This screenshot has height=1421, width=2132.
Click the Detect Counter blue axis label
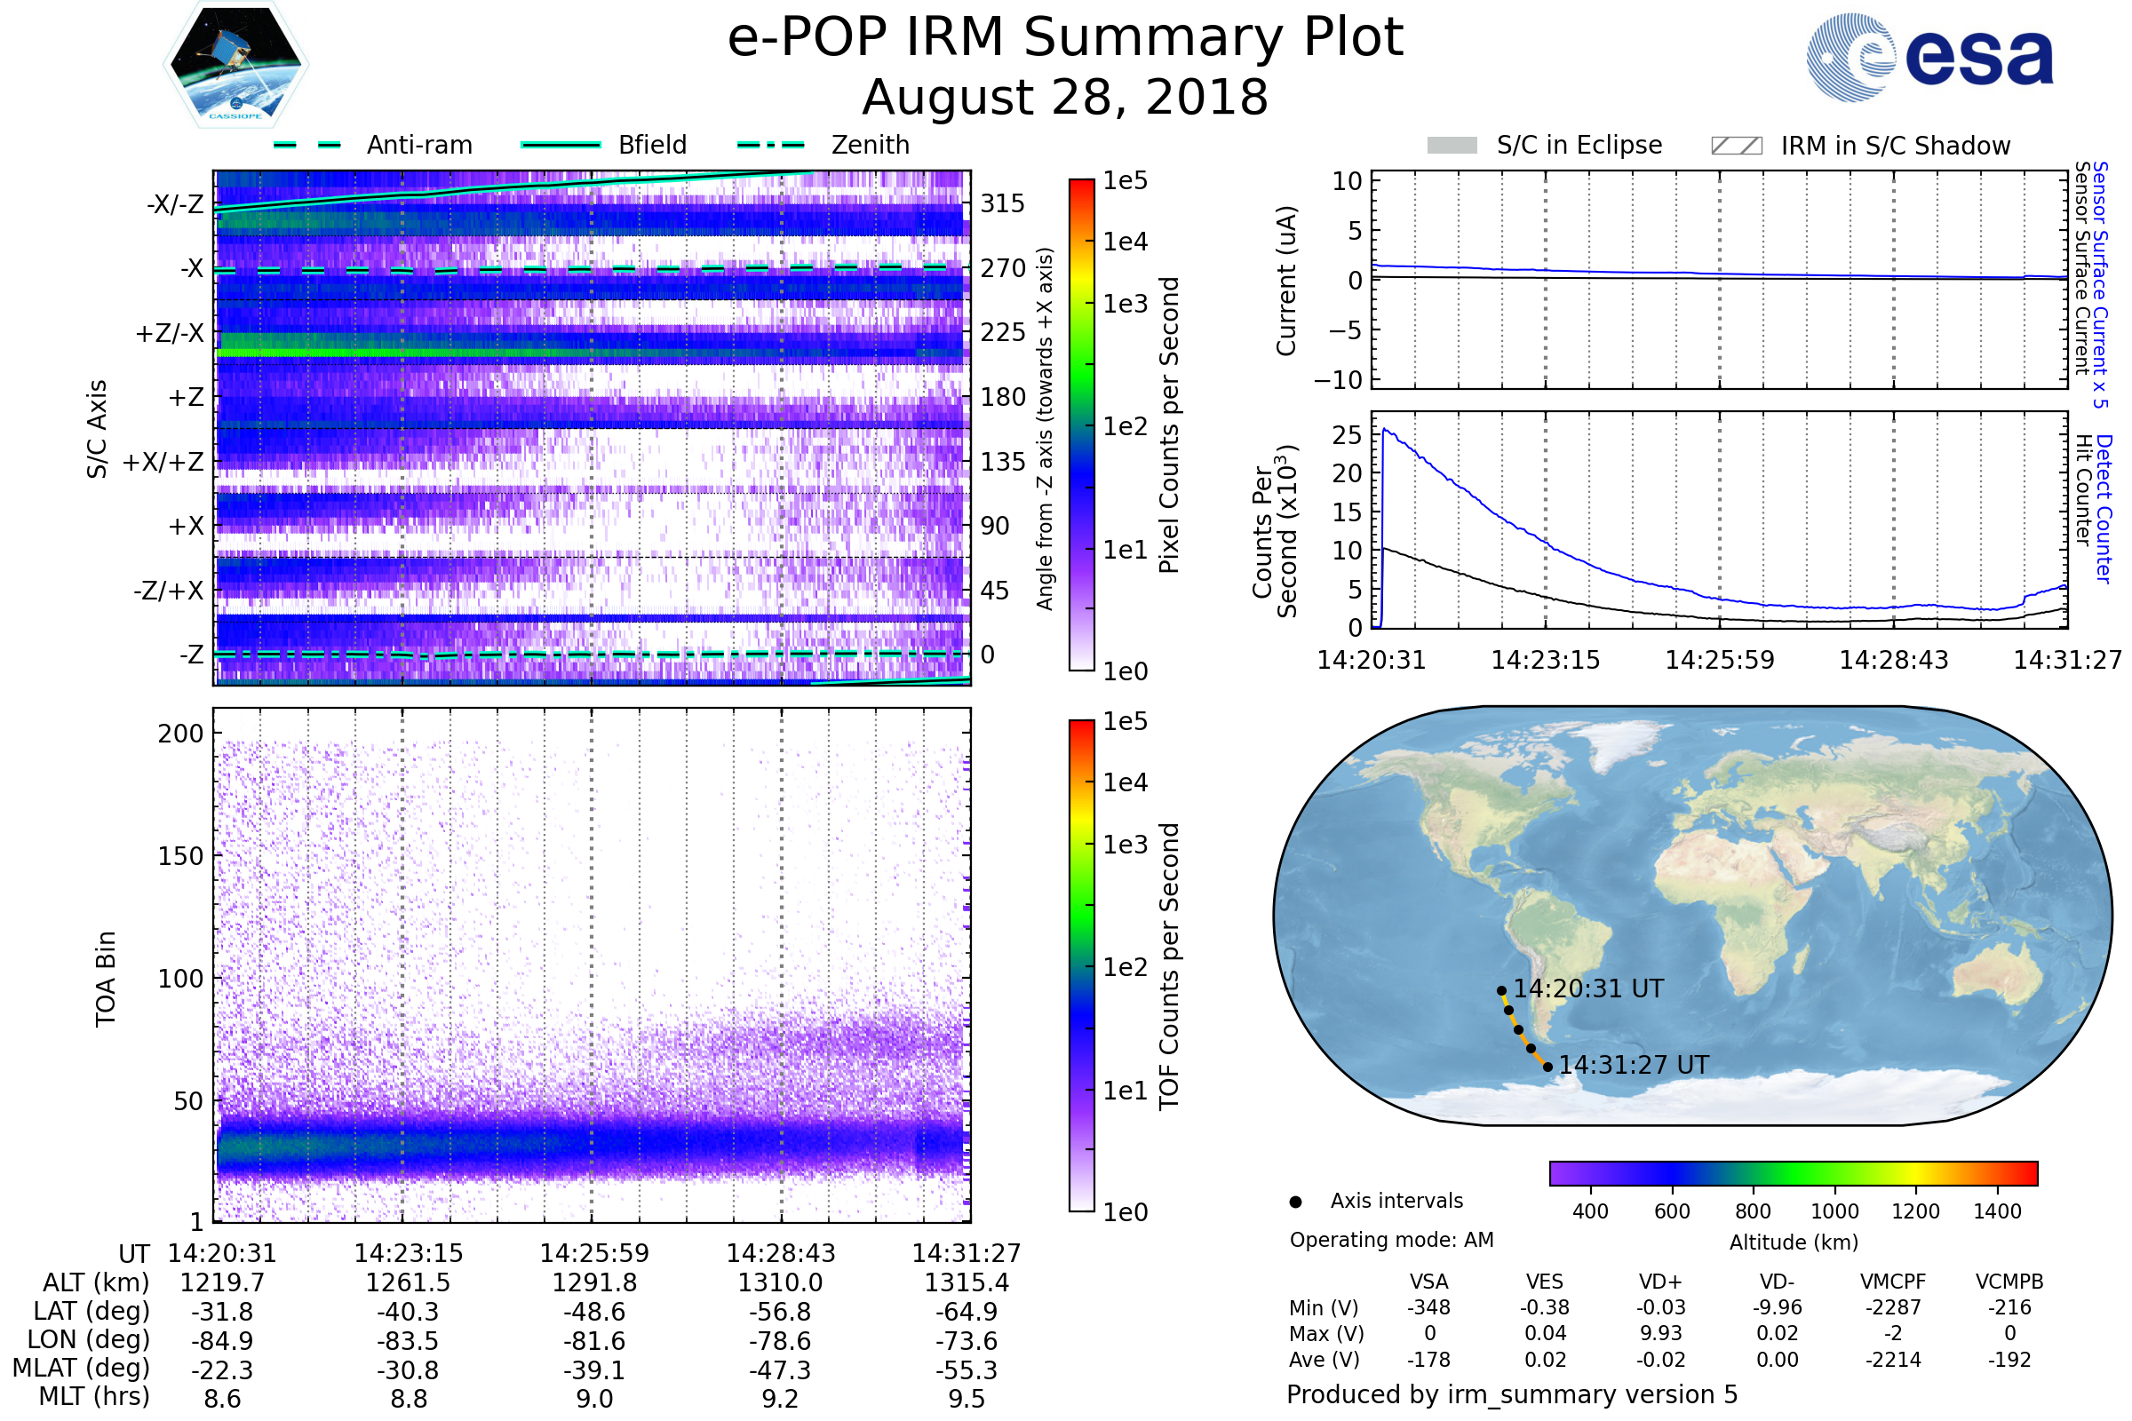click(2104, 508)
